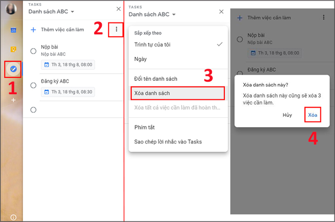
Task: Toggle Nộp bài circle in right dimmed panel
Action: point(240,39)
